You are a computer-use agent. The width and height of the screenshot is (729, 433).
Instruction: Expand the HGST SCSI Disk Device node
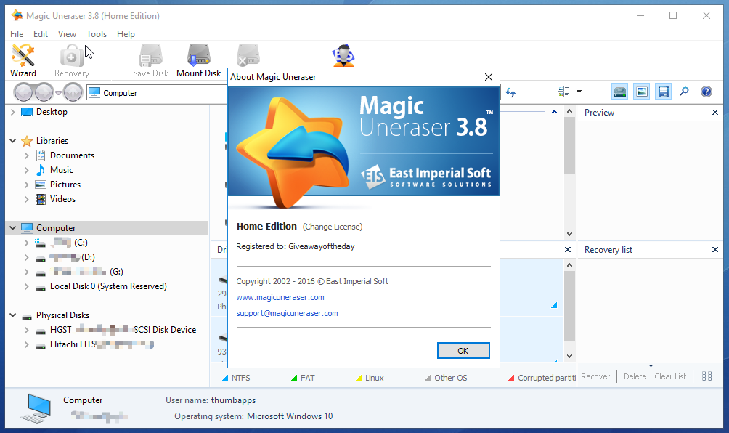pos(26,331)
